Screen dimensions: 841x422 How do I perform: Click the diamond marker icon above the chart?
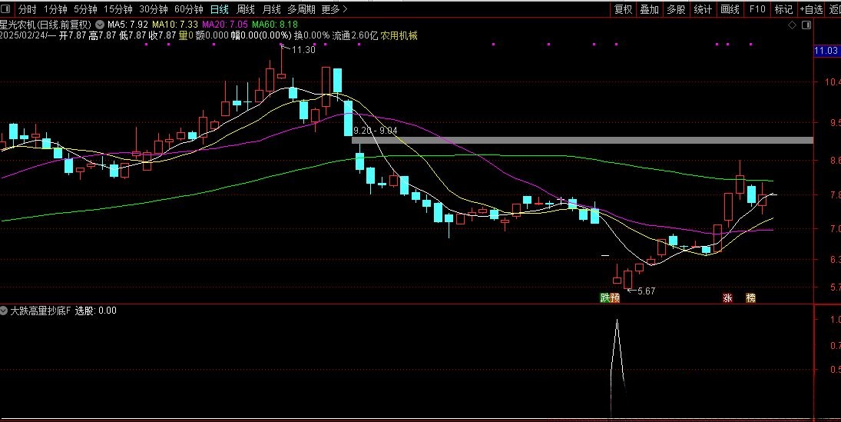[792, 25]
